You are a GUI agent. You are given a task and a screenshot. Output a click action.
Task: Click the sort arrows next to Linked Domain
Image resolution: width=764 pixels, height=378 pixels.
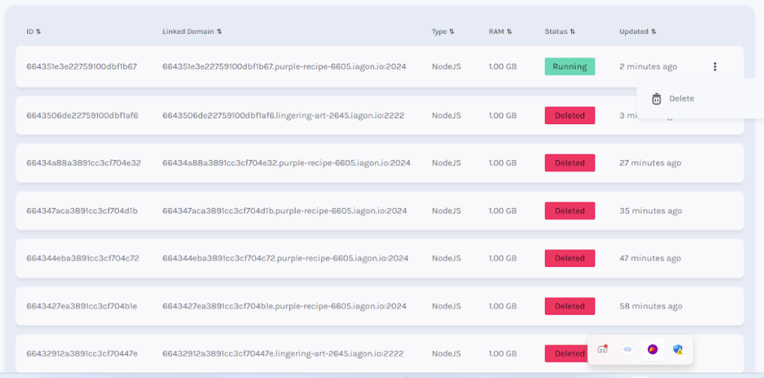click(x=219, y=32)
